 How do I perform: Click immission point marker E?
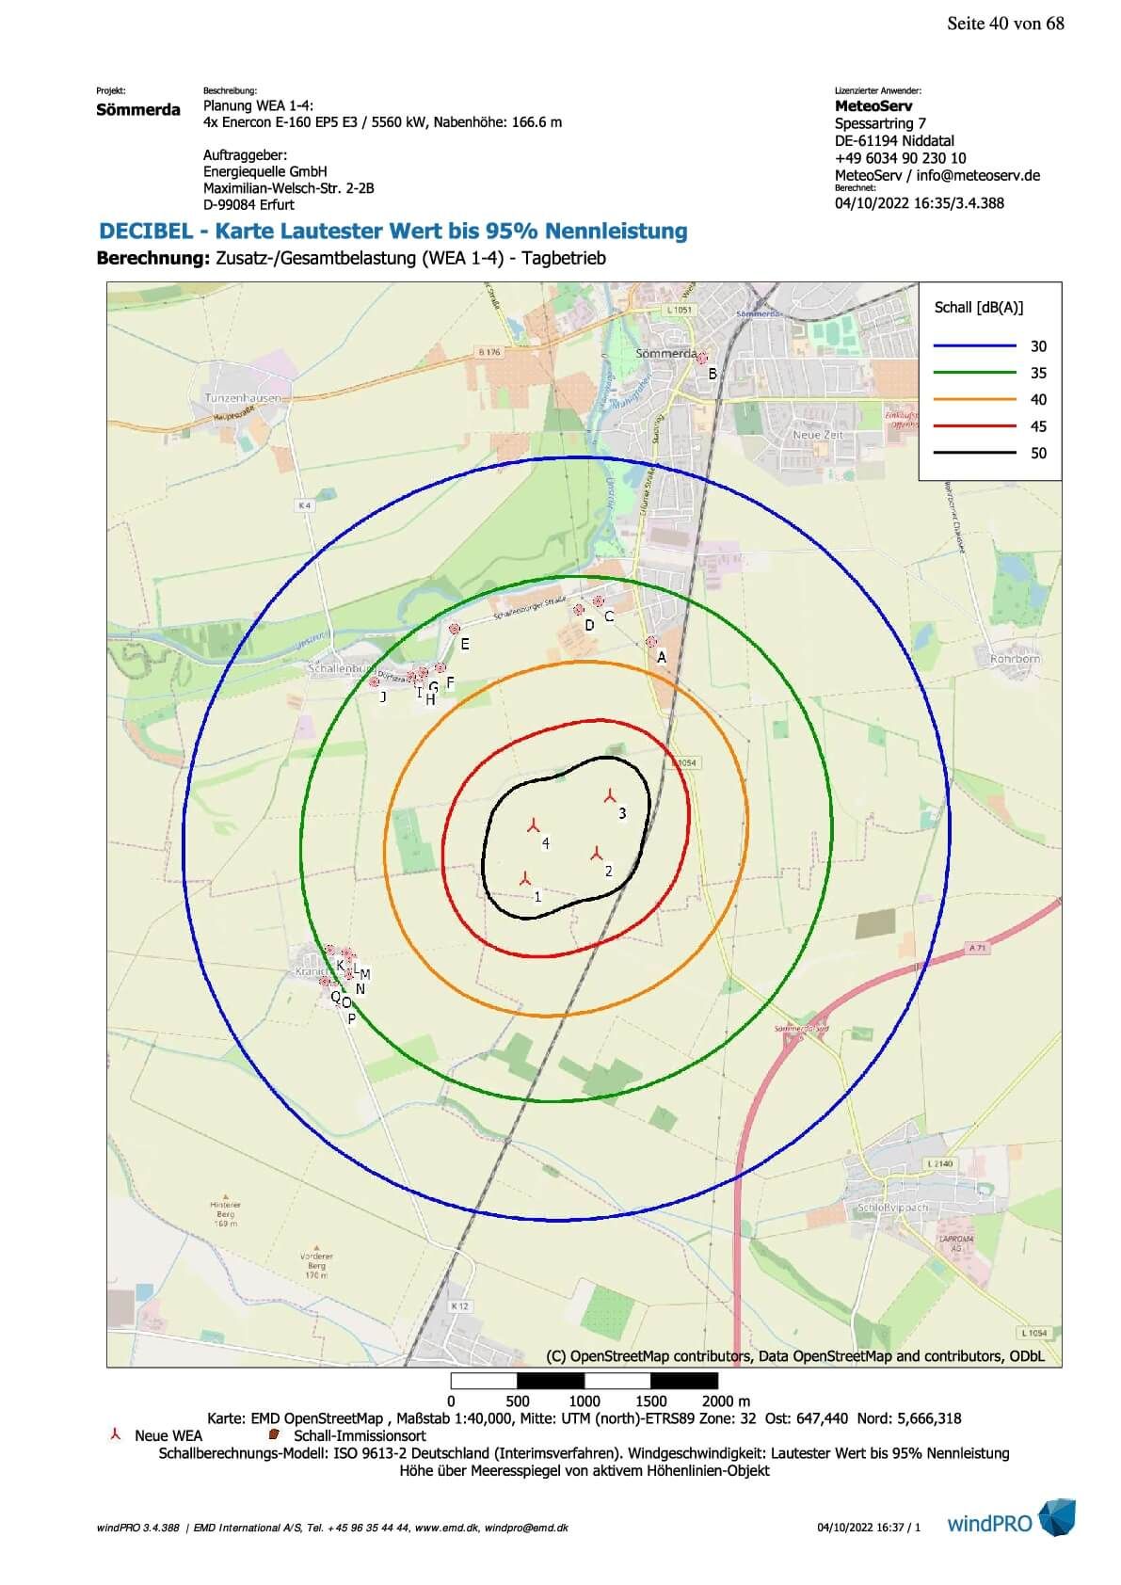(x=455, y=629)
